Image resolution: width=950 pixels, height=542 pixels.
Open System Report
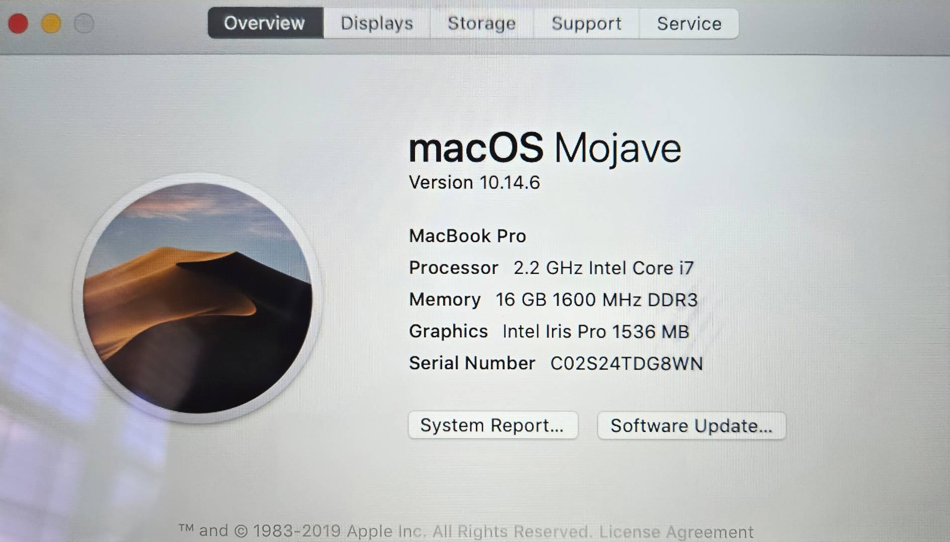coord(493,426)
